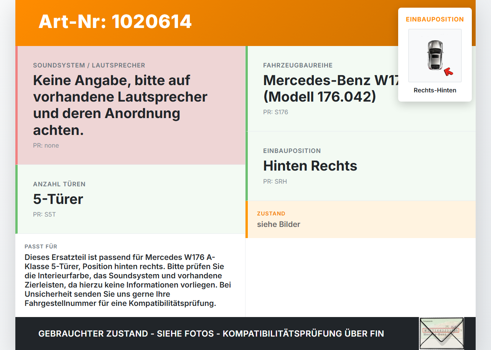Select the 5-Türer value
491x350 pixels.
[58, 199]
